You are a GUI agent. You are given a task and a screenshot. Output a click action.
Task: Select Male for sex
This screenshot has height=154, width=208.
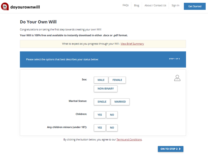pos(101,80)
